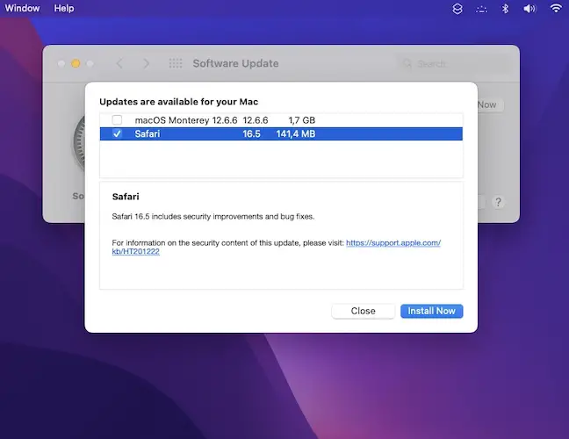
Task: Click the System Preferences search field
Action: (452, 63)
